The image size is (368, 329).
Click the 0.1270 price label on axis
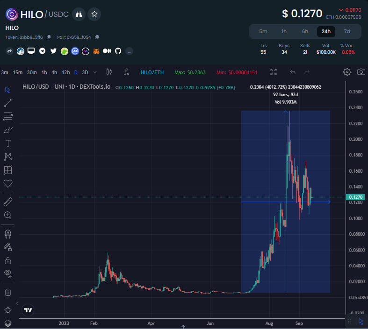coord(355,197)
